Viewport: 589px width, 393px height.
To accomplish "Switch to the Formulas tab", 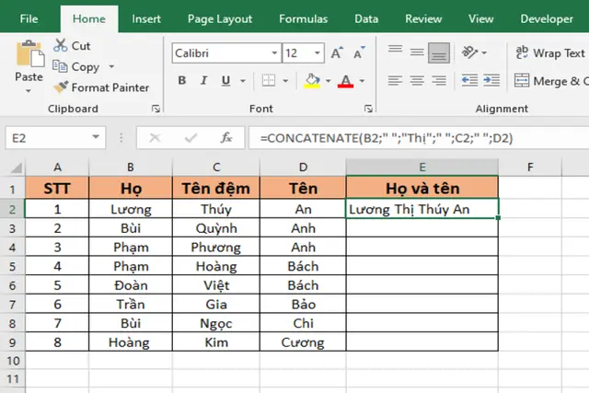I will 303,18.
